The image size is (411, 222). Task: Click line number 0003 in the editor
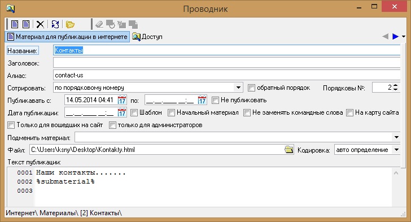pos(25,191)
